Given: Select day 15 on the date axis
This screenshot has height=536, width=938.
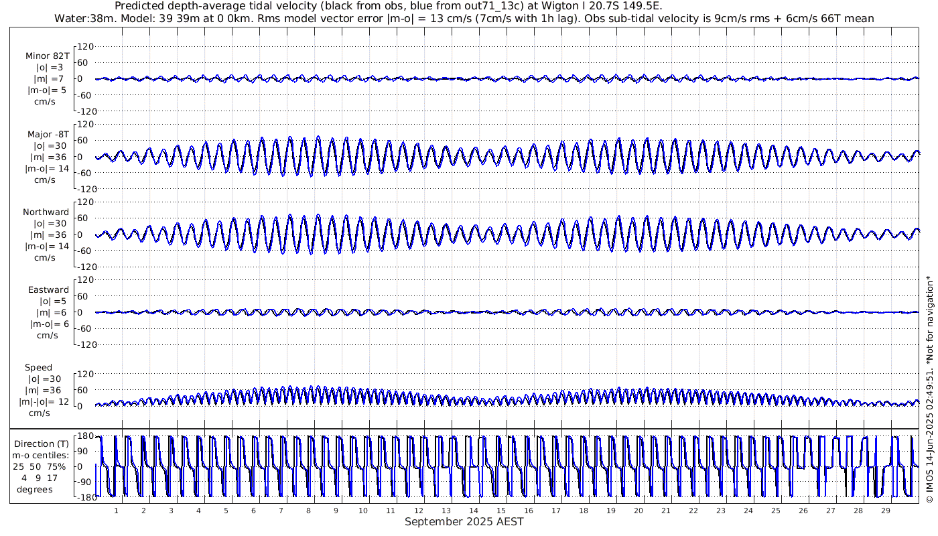Looking at the screenshot, I should 500,511.
